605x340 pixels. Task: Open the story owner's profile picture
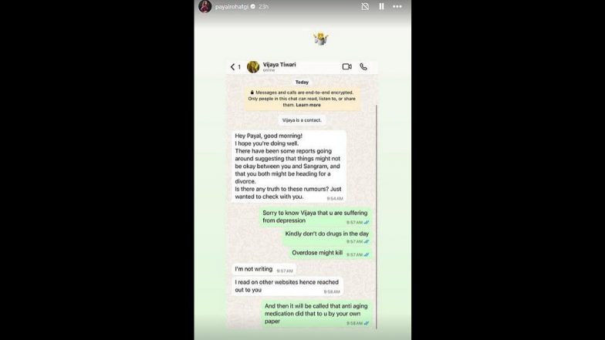point(205,6)
